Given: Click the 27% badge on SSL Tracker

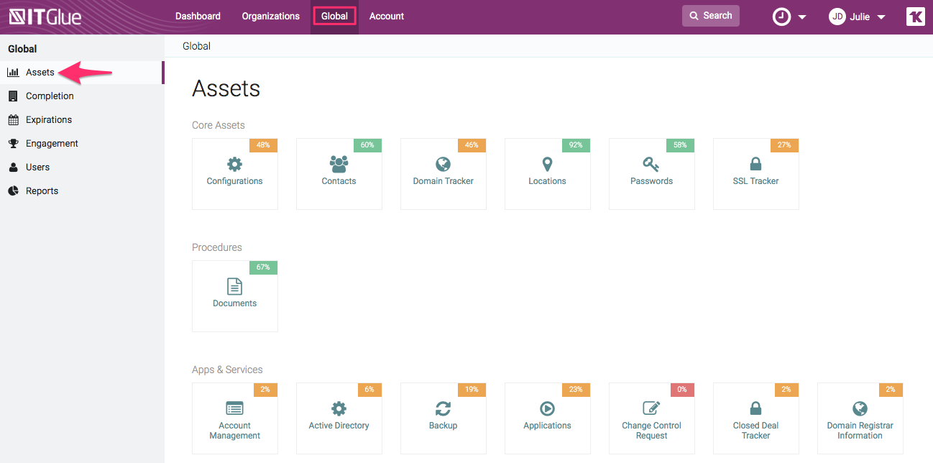Looking at the screenshot, I should 784,145.
